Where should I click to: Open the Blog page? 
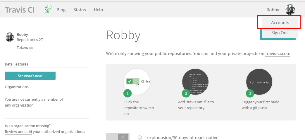[x=61, y=10]
